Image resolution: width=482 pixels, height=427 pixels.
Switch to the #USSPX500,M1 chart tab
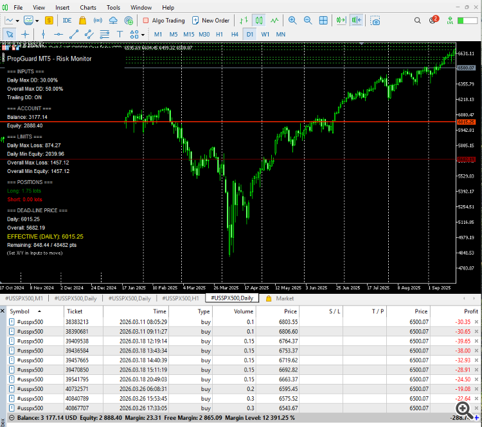24,298
